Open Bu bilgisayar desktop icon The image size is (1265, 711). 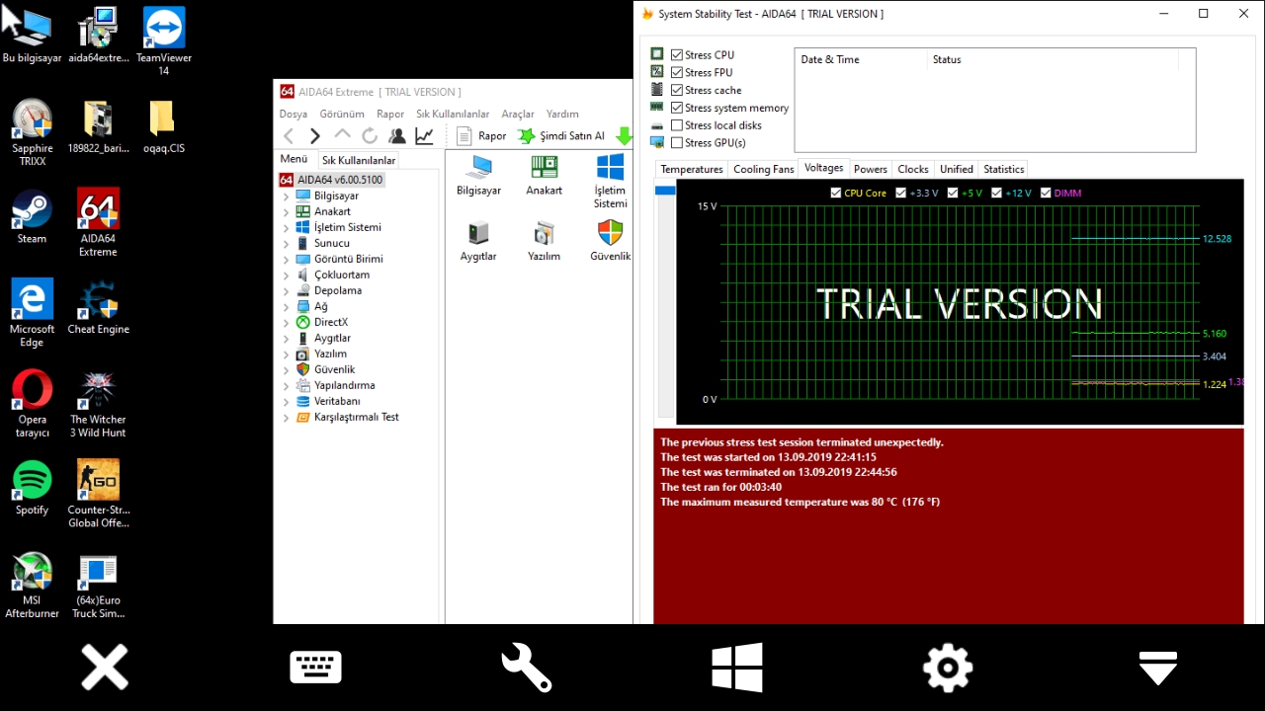[32, 36]
